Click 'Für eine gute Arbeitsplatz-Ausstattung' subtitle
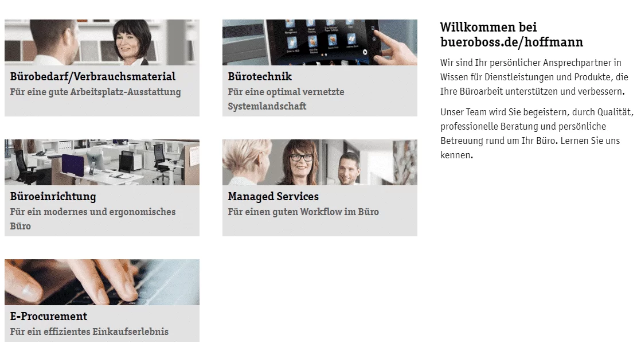 click(x=95, y=92)
